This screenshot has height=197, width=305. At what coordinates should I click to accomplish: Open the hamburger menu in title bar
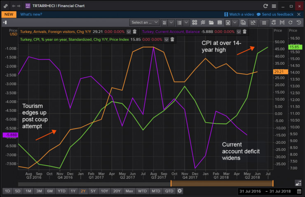(274, 6)
